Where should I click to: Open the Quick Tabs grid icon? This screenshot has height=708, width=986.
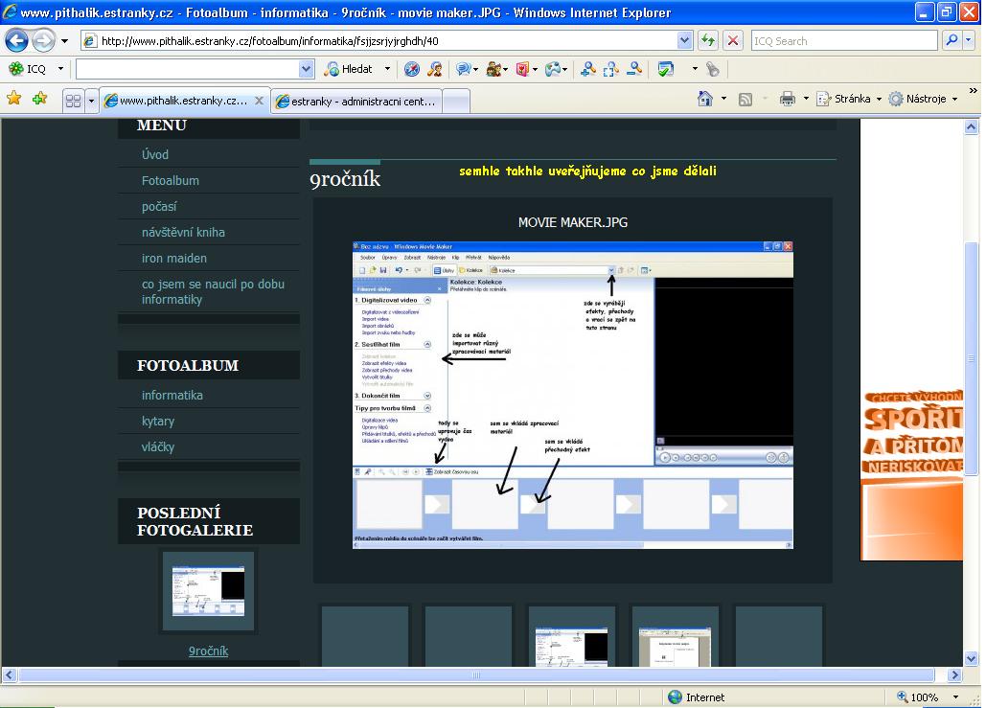tap(74, 100)
